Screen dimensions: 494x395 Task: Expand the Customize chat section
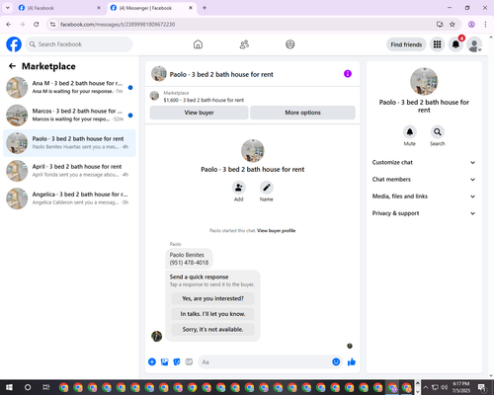coord(424,162)
